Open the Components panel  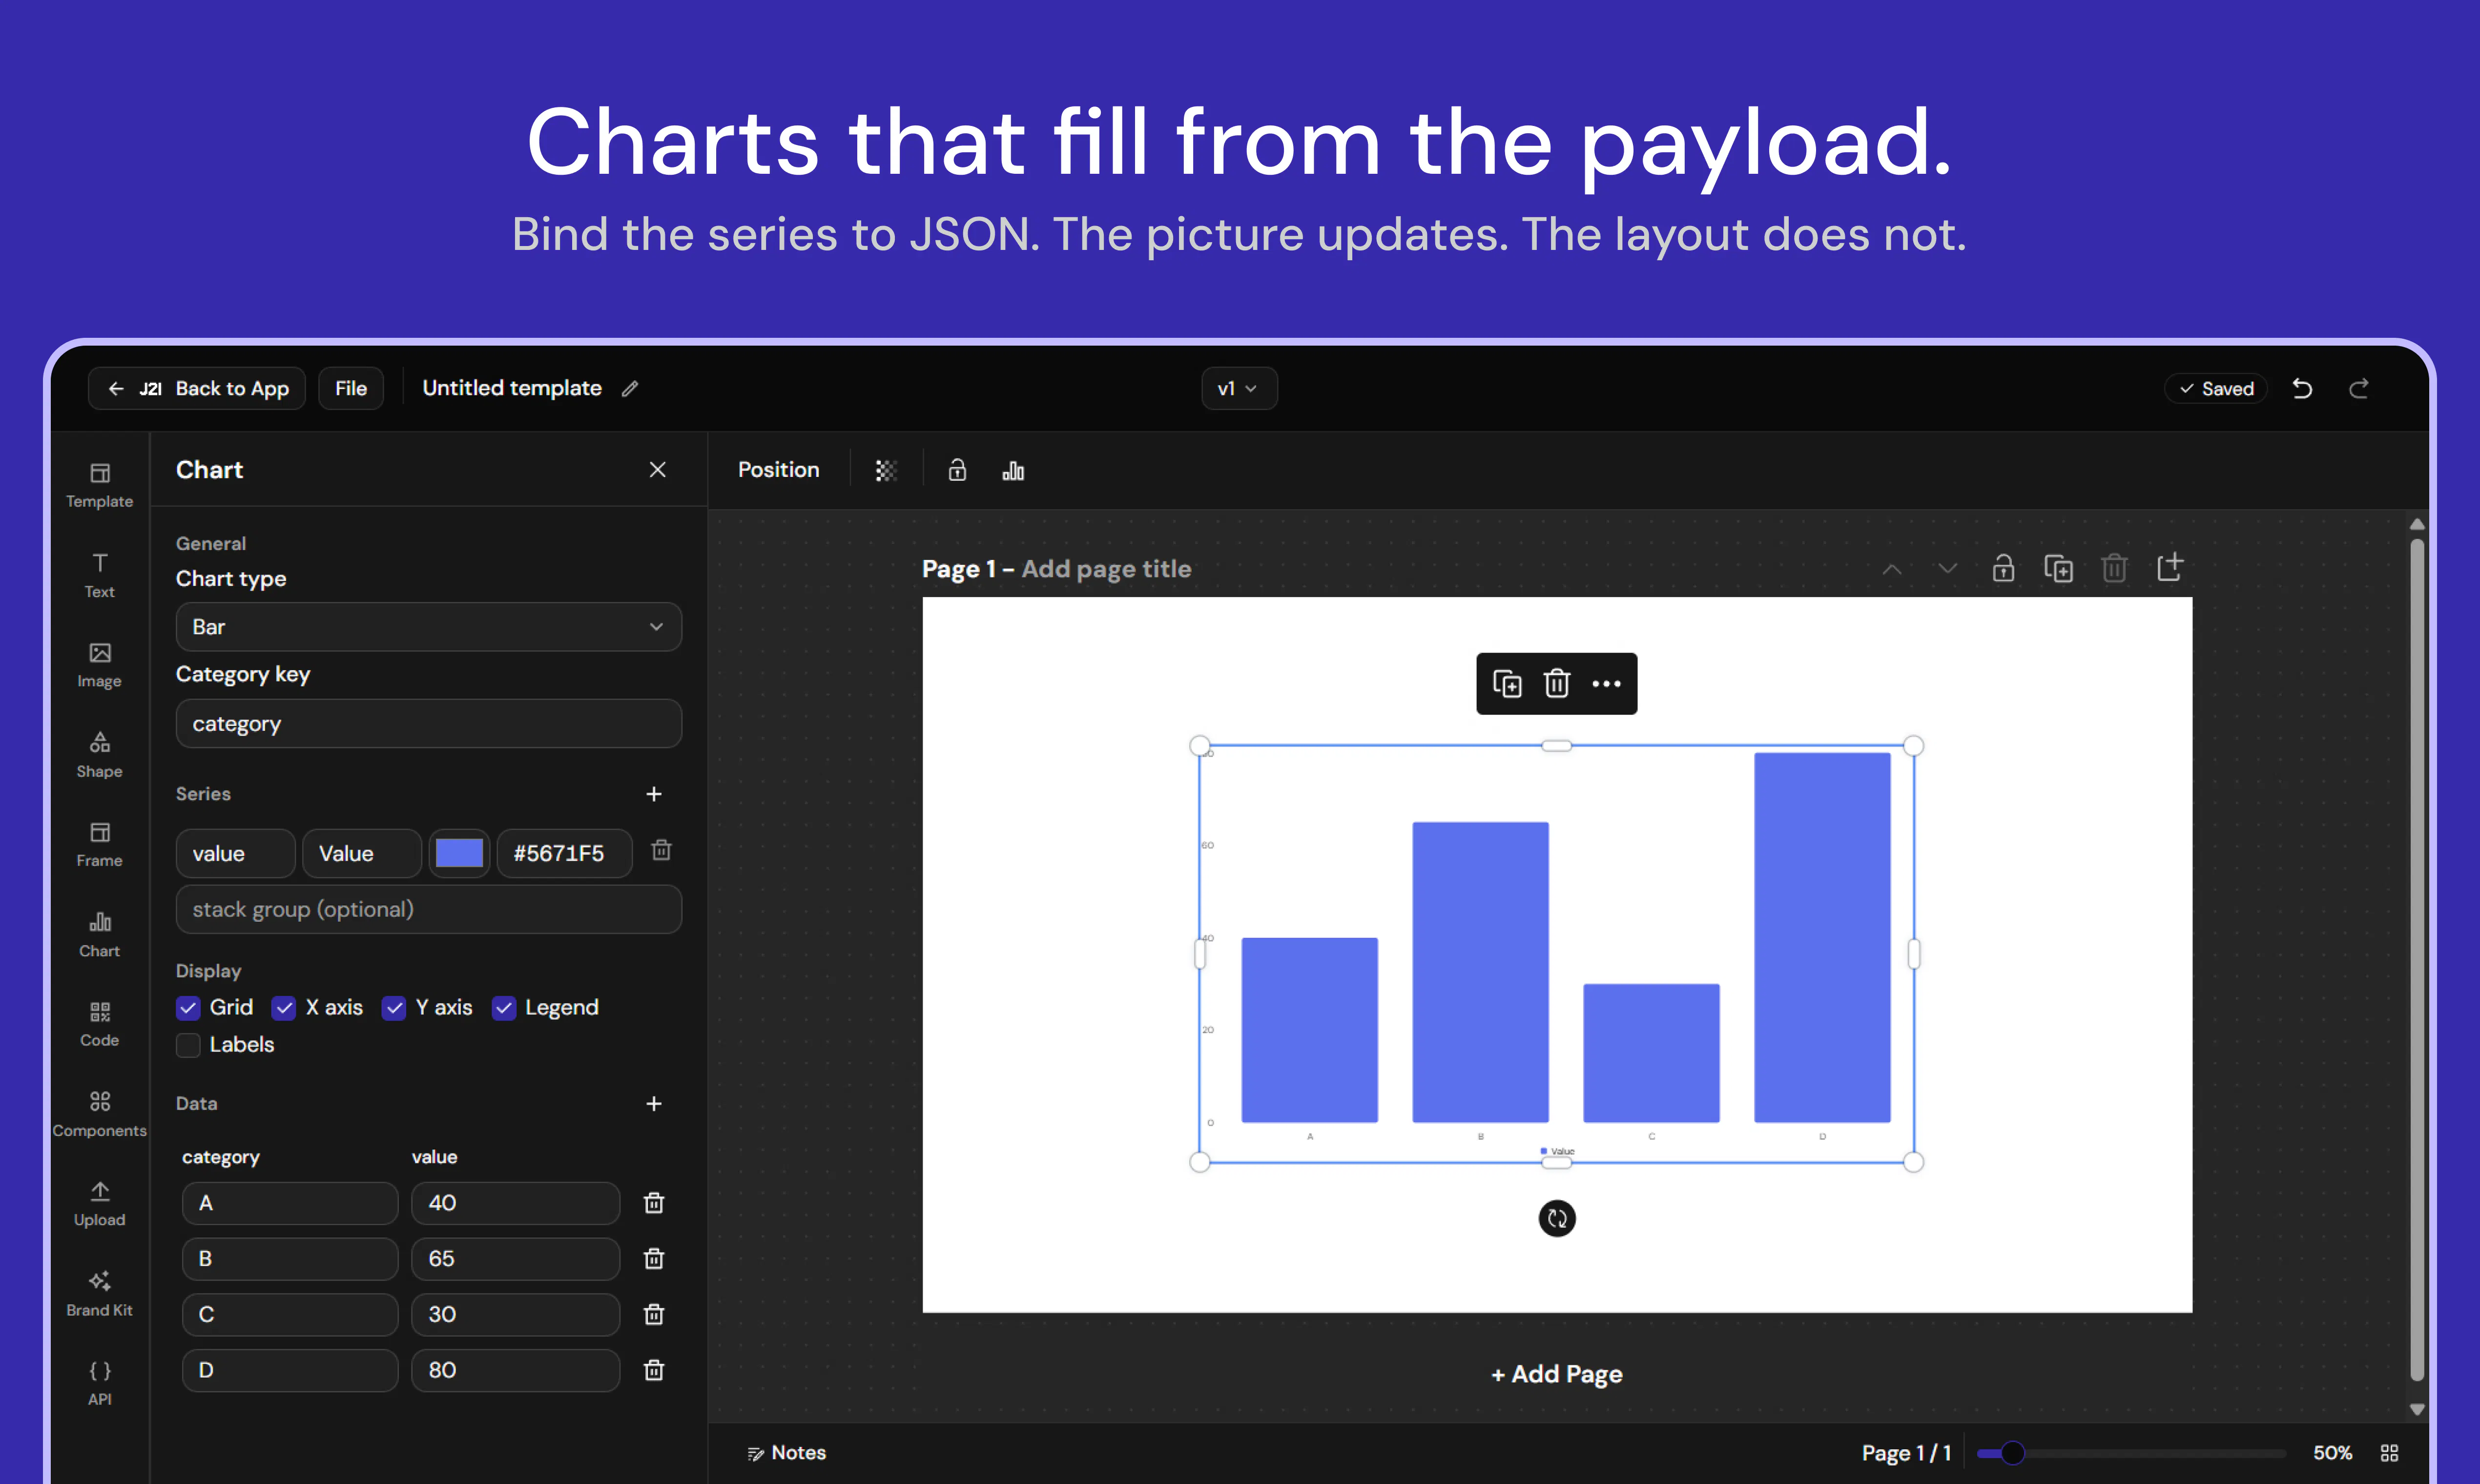point(99,1114)
